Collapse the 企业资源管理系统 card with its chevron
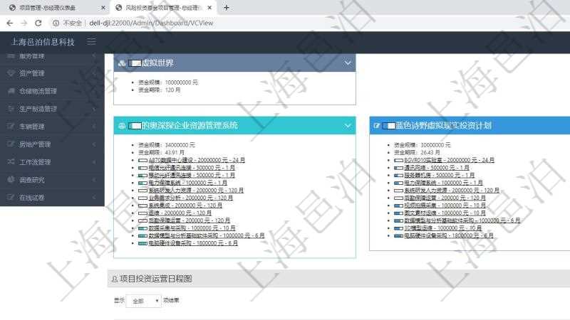 click(348, 126)
